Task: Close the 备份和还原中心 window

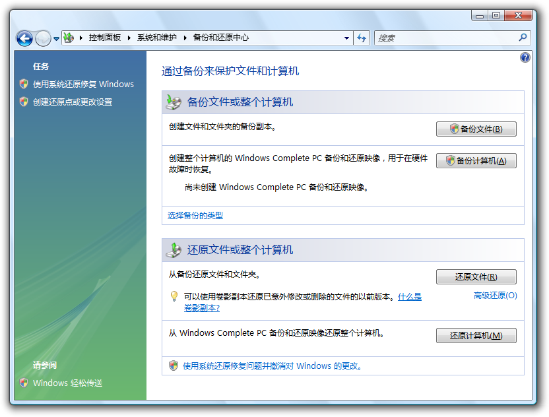Action: coord(519,16)
